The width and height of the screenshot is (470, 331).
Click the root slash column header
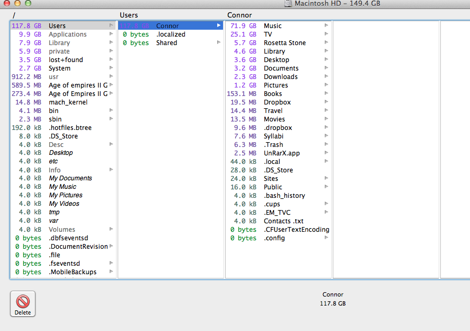[14, 15]
